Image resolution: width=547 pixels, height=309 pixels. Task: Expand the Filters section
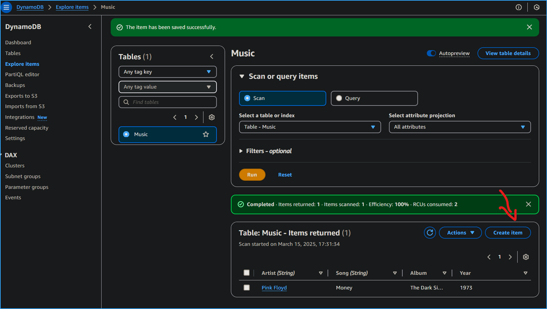coord(241,151)
